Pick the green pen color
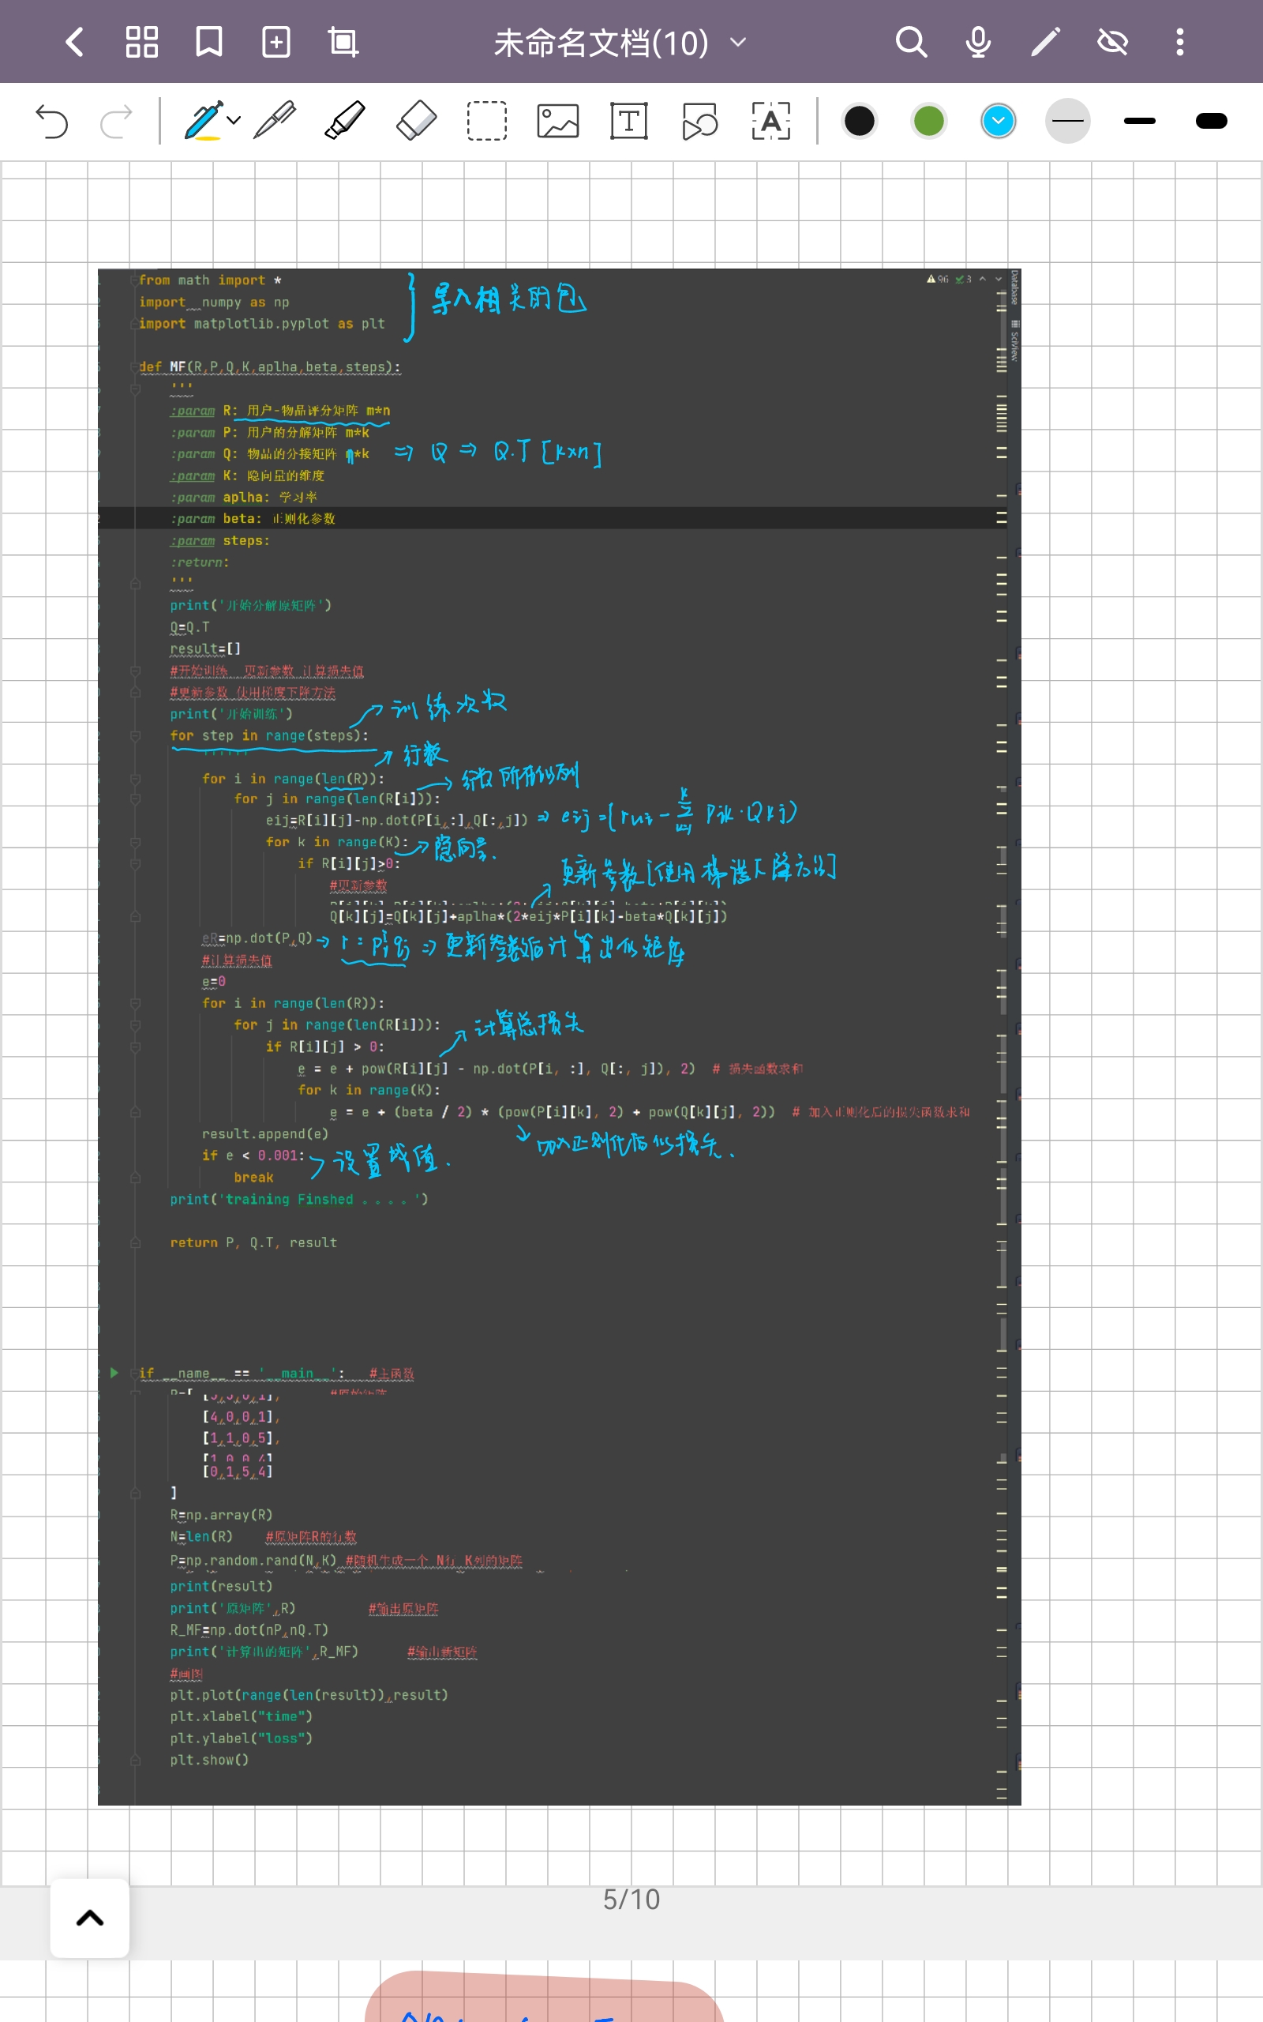 click(929, 120)
